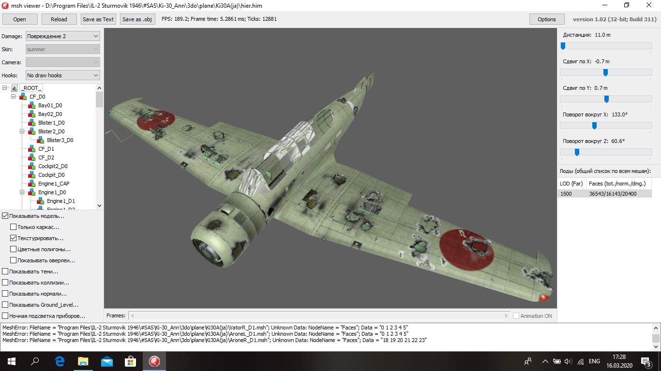Image resolution: width=661 pixels, height=371 pixels.
Task: Click the Engine1_D0 mesh node icon
Action: click(x=32, y=192)
